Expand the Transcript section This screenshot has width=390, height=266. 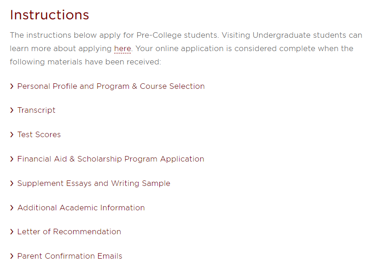pyautogui.click(x=36, y=110)
